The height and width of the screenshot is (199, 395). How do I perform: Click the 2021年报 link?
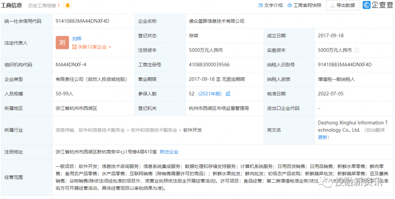click(x=210, y=94)
